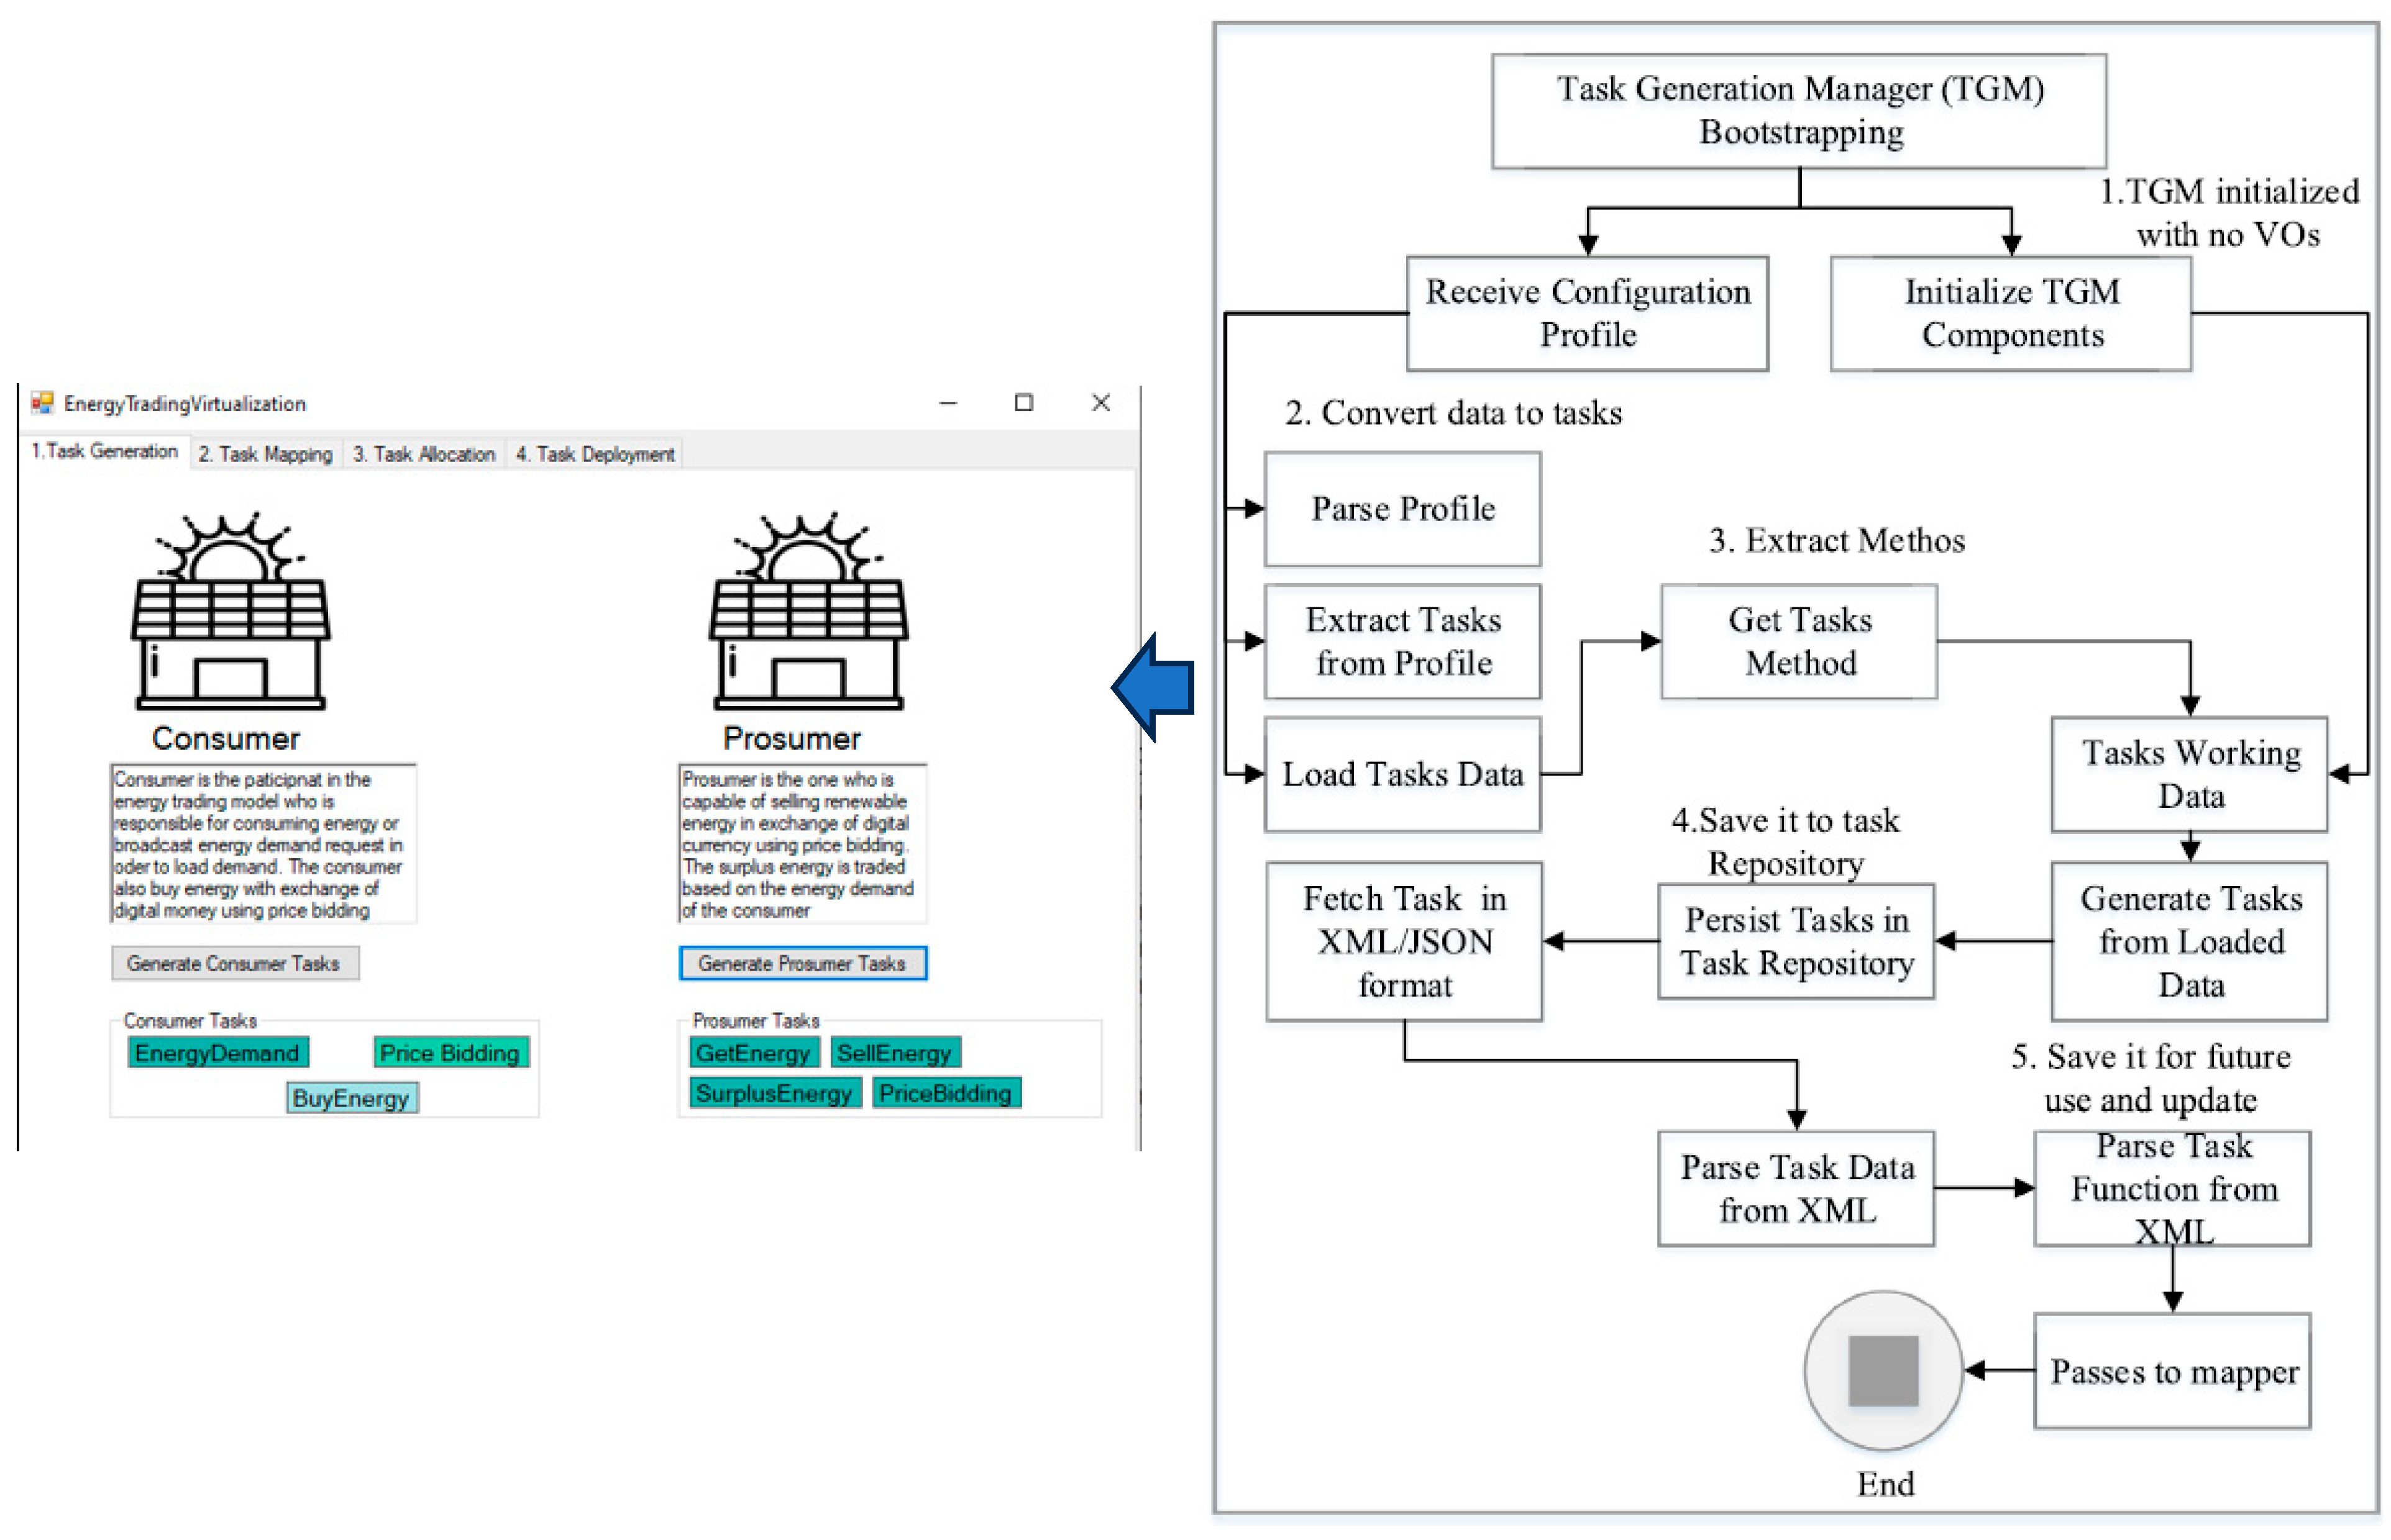Select the GetEnergy prosumer task
The height and width of the screenshot is (1540, 2391).
click(753, 1053)
